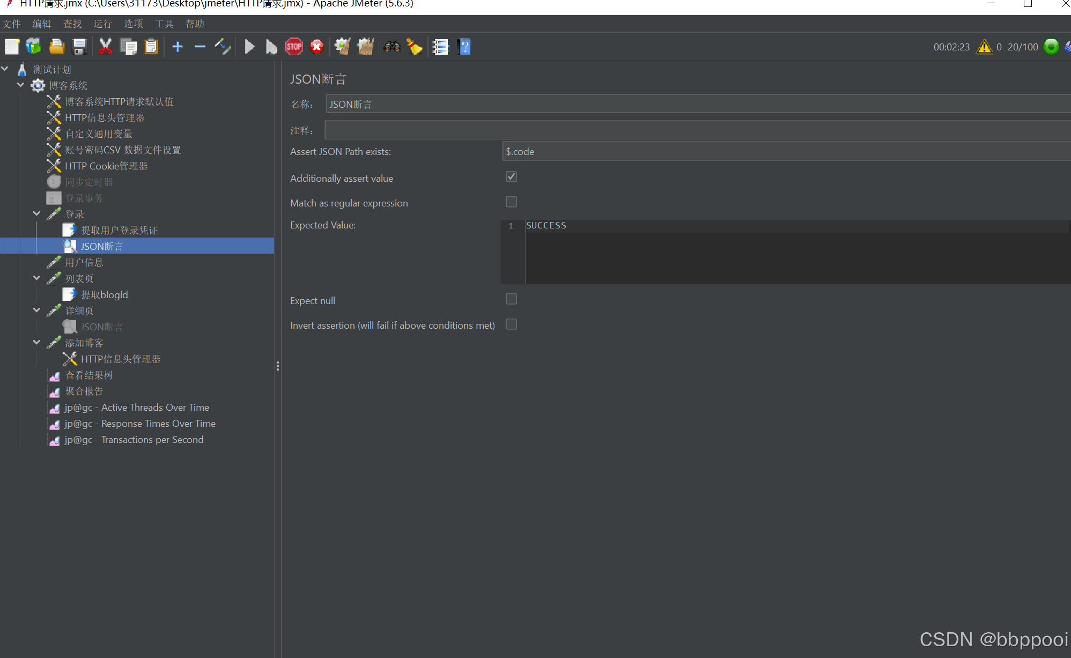Uncheck Additionally assert value checkbox
The height and width of the screenshot is (658, 1071).
point(511,177)
